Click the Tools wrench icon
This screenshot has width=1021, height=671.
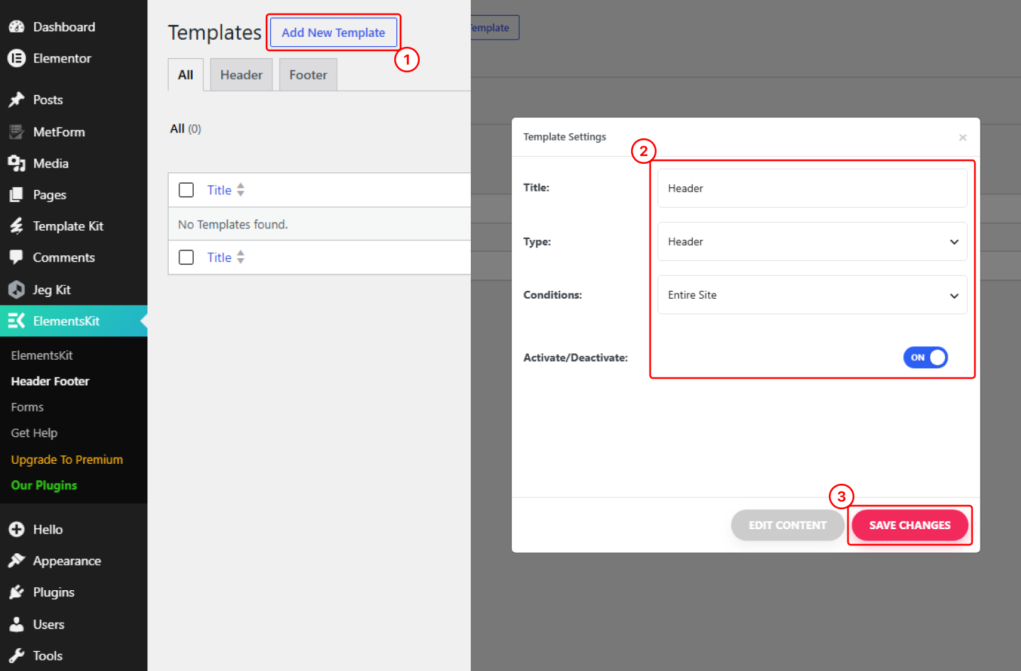17,655
